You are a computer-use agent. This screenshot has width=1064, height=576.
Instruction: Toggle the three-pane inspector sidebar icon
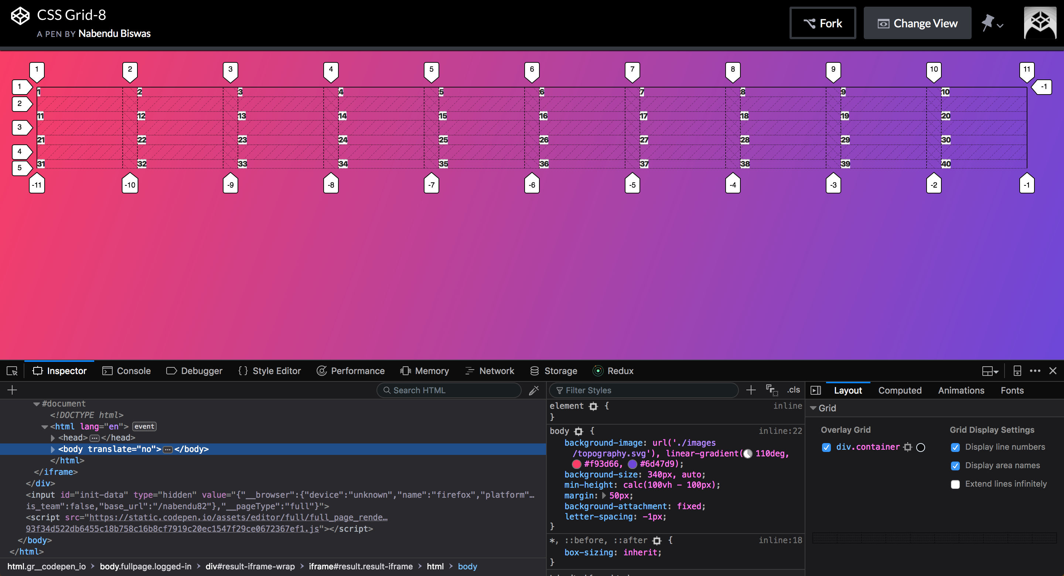(x=816, y=390)
